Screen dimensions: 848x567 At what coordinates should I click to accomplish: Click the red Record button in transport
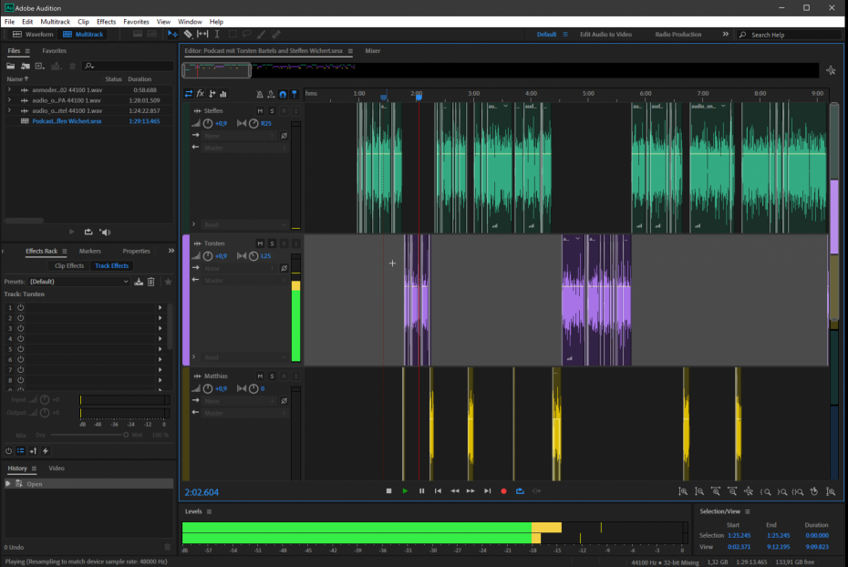pos(503,491)
